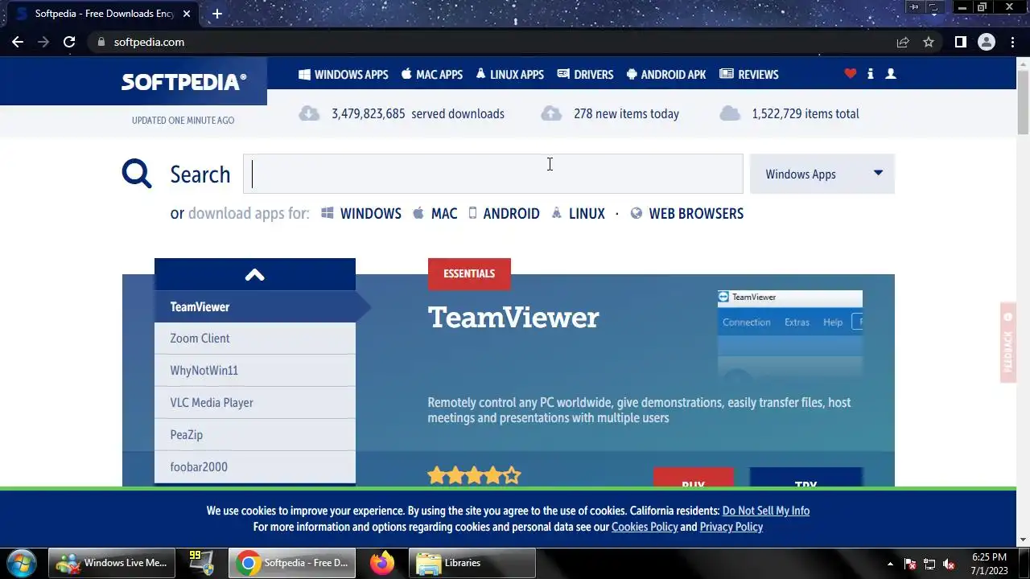The height and width of the screenshot is (579, 1030).
Task: Open the browser side panel
Action: click(960, 42)
